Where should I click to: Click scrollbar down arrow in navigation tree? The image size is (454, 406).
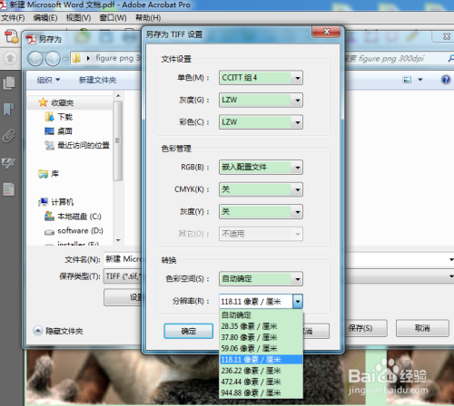tap(118, 240)
